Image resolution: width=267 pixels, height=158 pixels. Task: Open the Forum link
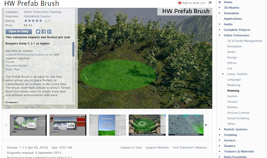point(10,62)
